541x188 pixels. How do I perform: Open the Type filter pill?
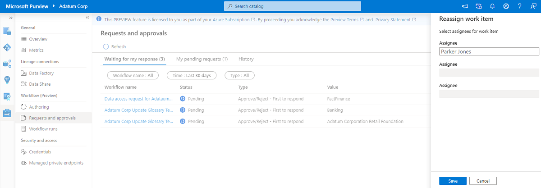pyautogui.click(x=239, y=76)
